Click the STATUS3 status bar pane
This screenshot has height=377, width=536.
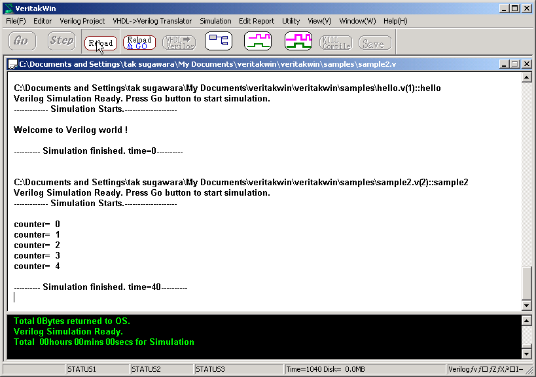pos(239,369)
